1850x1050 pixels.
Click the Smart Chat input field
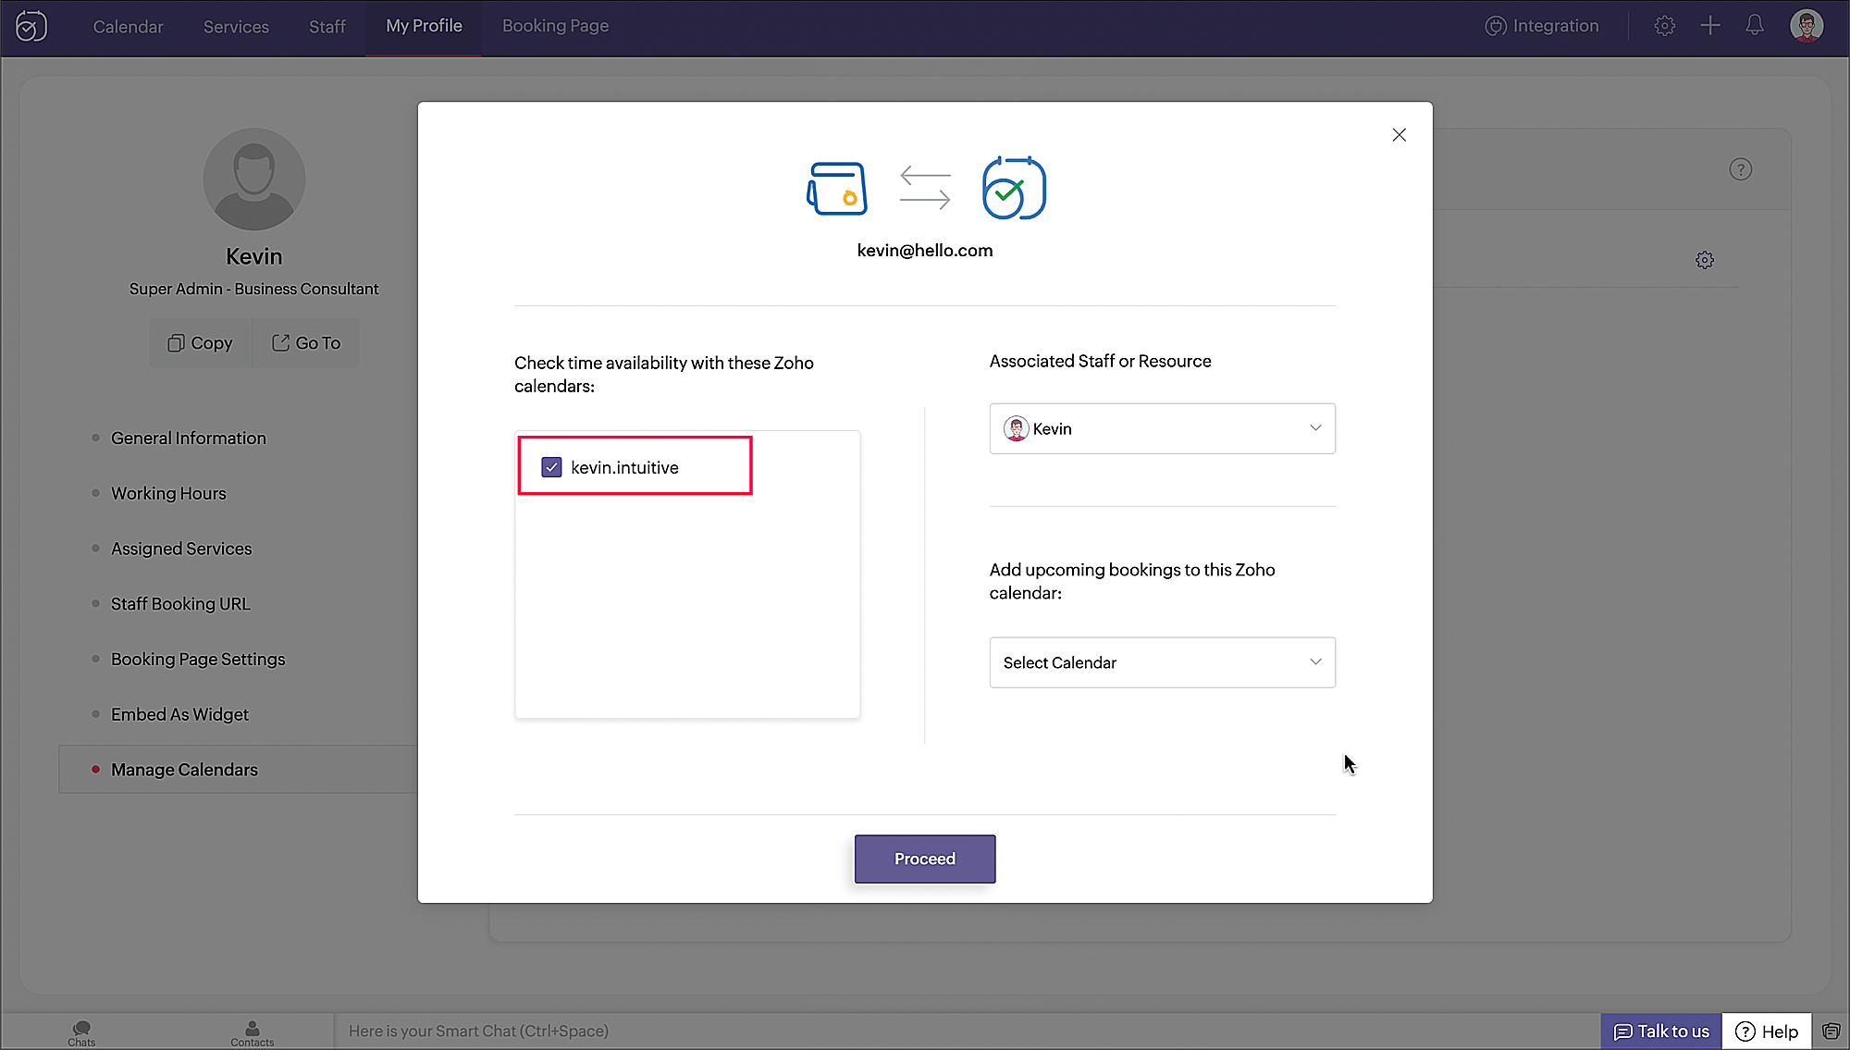(966, 1031)
